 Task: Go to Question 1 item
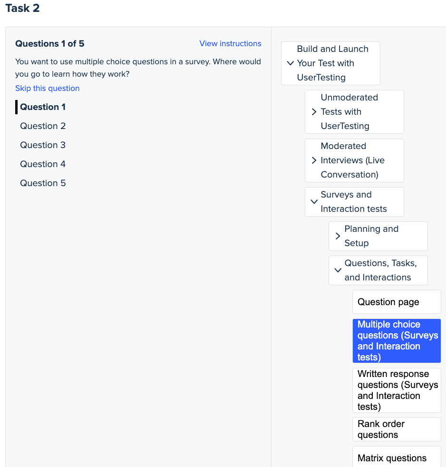click(43, 107)
